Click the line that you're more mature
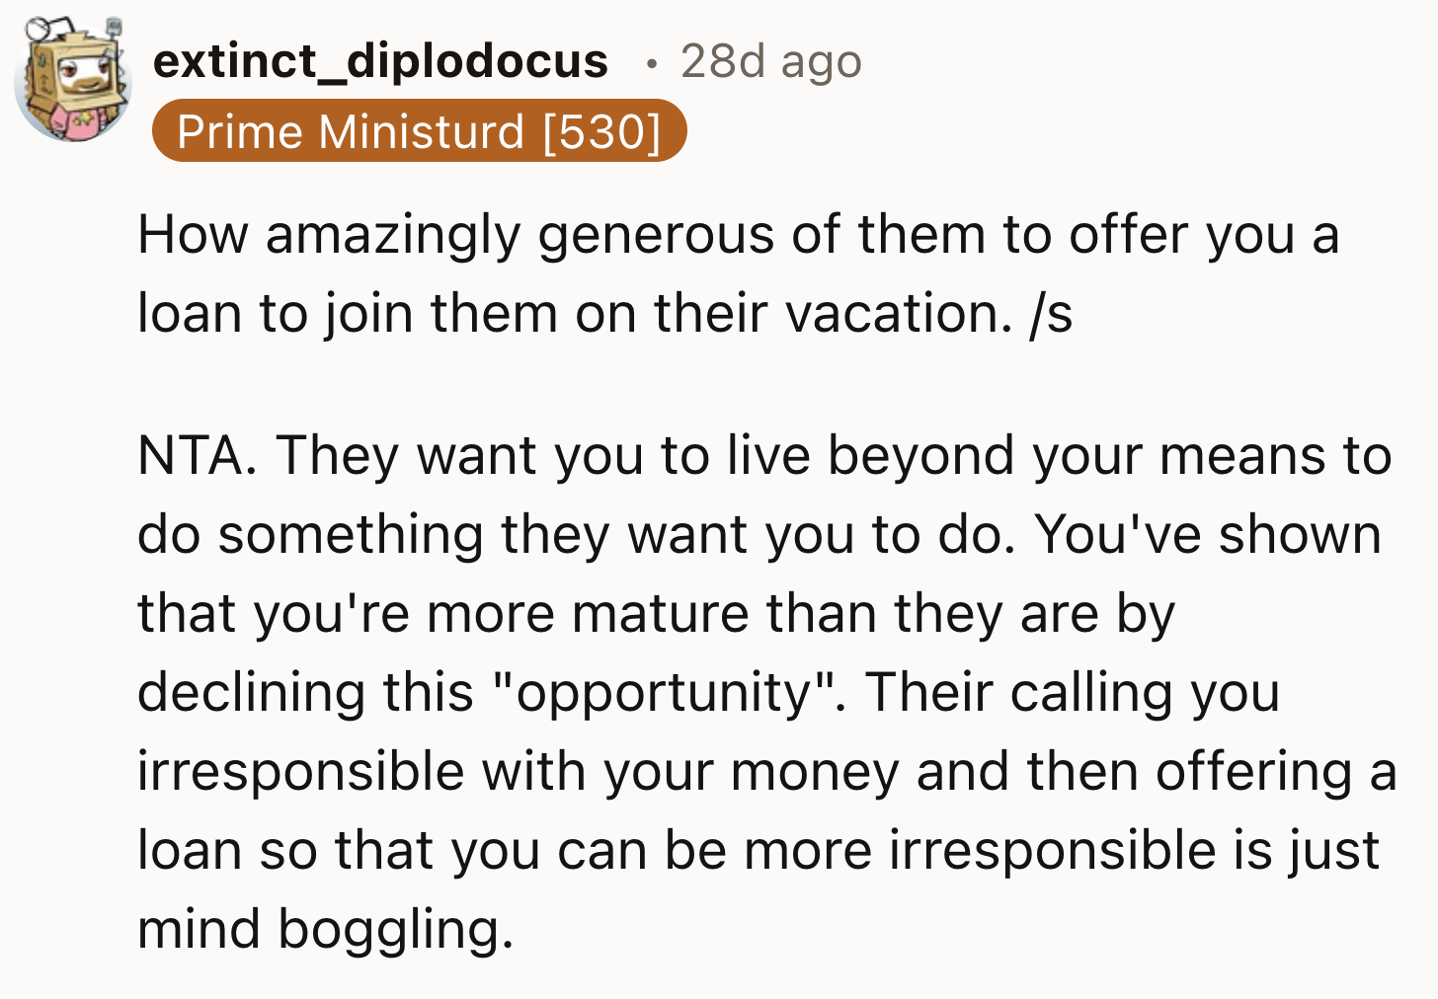Image resolution: width=1438 pixels, height=999 pixels. tap(657, 614)
